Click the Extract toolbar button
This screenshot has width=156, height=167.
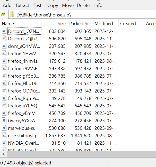pyautogui.click(x=22, y=5)
